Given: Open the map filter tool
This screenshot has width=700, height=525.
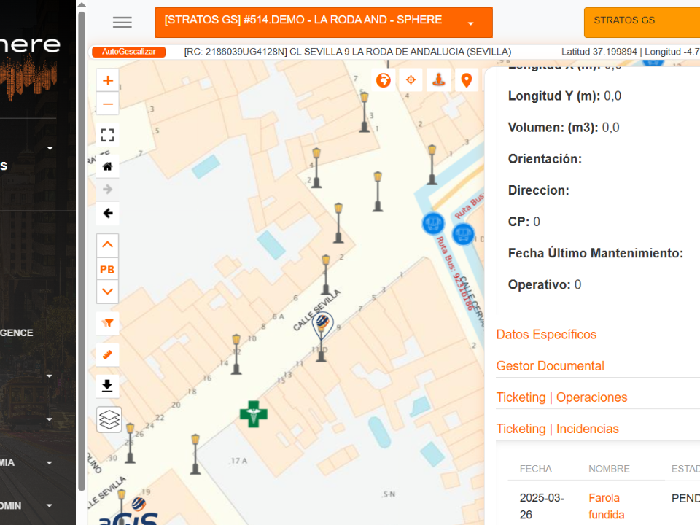Looking at the screenshot, I should [108, 323].
